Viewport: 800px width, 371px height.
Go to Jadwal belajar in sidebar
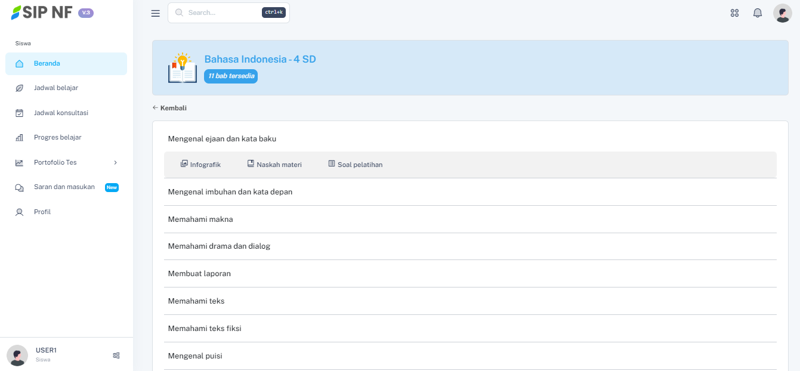click(56, 88)
